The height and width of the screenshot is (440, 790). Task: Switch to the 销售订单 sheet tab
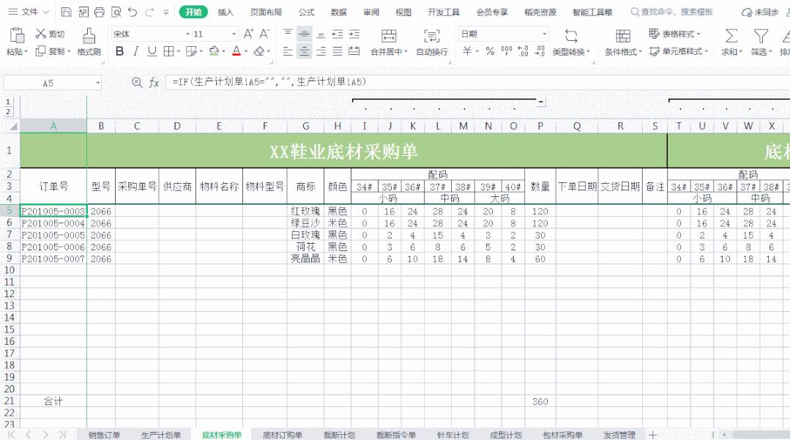104,433
